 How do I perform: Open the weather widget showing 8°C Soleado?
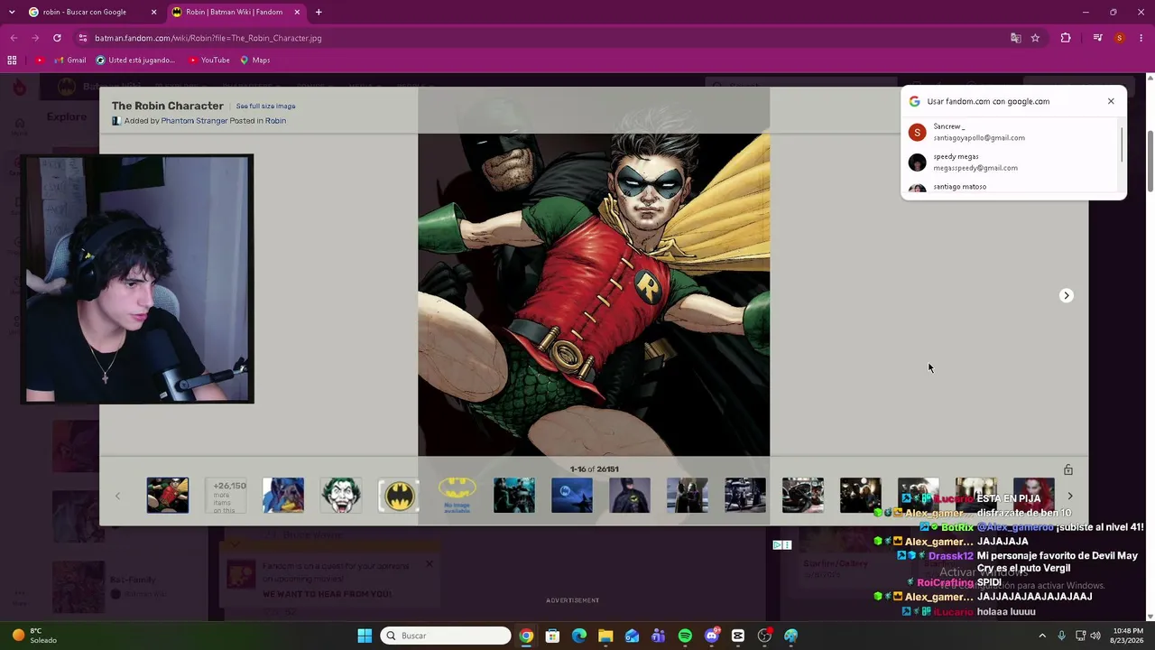coord(34,636)
